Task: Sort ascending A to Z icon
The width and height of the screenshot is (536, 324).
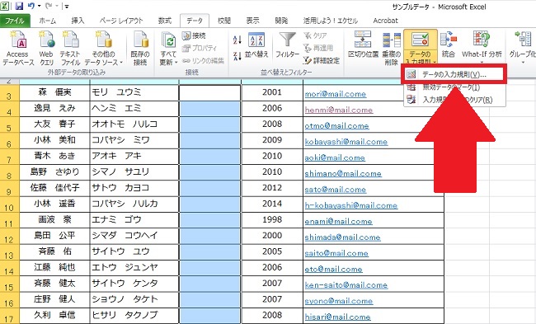Action: point(237,40)
